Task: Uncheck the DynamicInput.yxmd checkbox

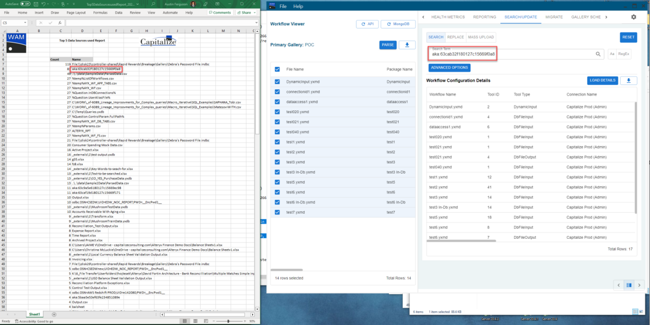Action: pos(277,82)
